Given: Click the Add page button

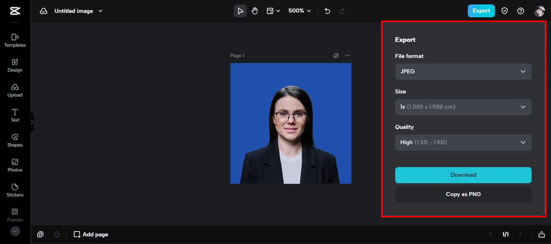Looking at the screenshot, I should [91, 235].
